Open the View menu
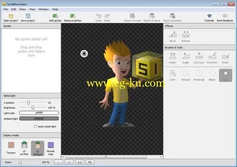This screenshot has width=237, height=167. click(x=32, y=9)
